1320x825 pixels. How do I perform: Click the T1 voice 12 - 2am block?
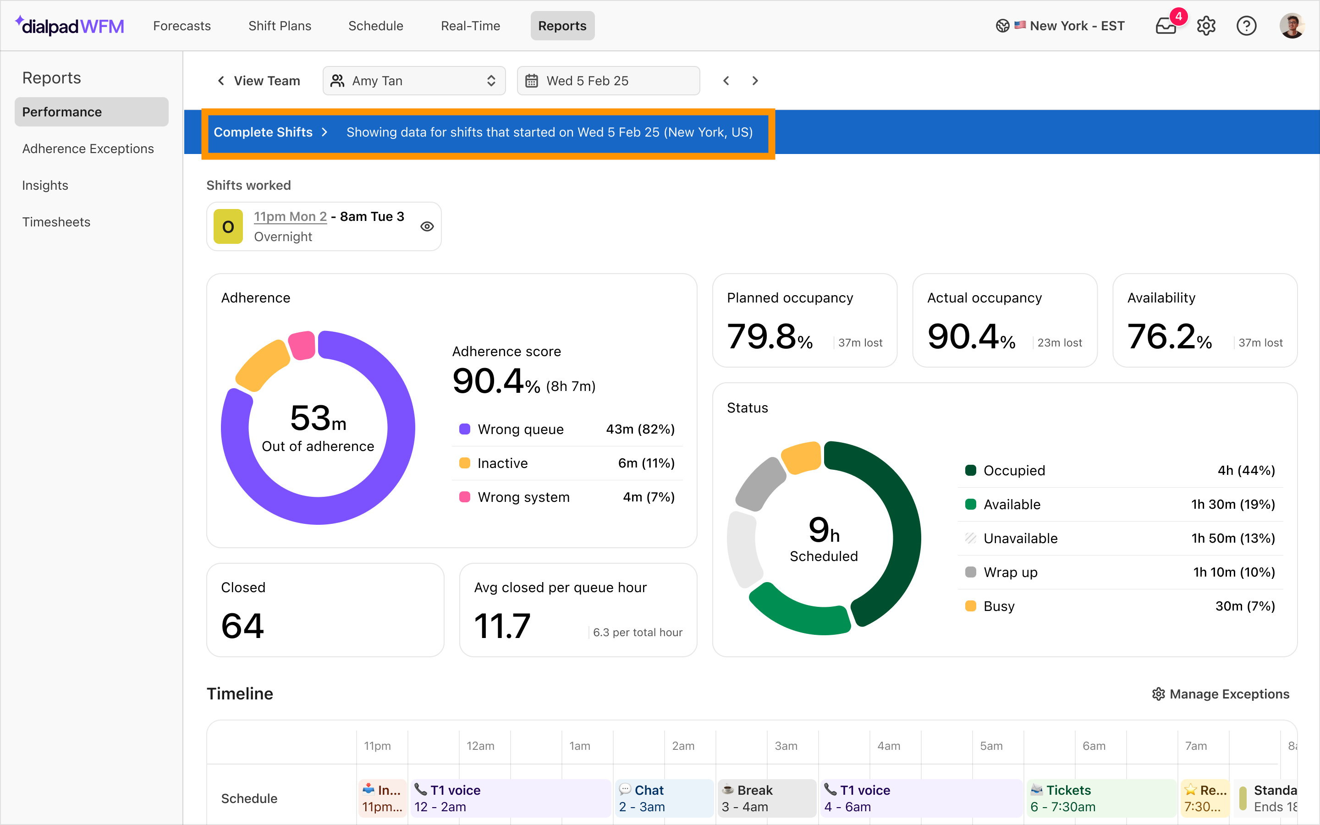[x=511, y=798]
